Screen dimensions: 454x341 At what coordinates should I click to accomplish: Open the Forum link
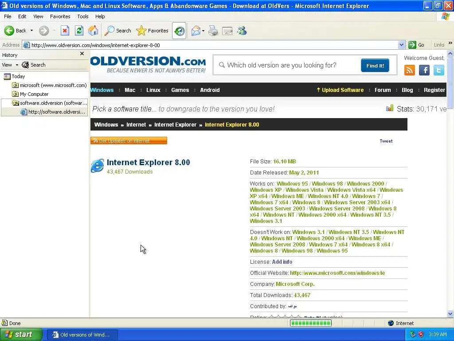(383, 90)
